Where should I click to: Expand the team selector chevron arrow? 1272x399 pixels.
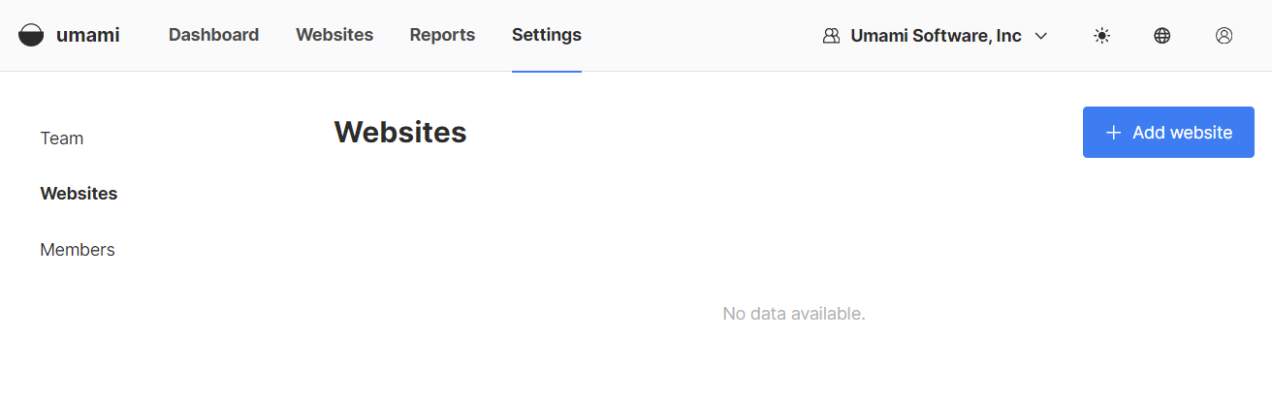coord(1041,36)
